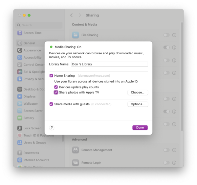
Task: Click the File Sharing folder icon
Action: pos(76,35)
